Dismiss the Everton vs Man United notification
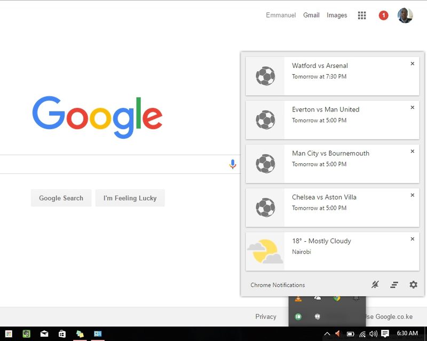 tap(412, 108)
